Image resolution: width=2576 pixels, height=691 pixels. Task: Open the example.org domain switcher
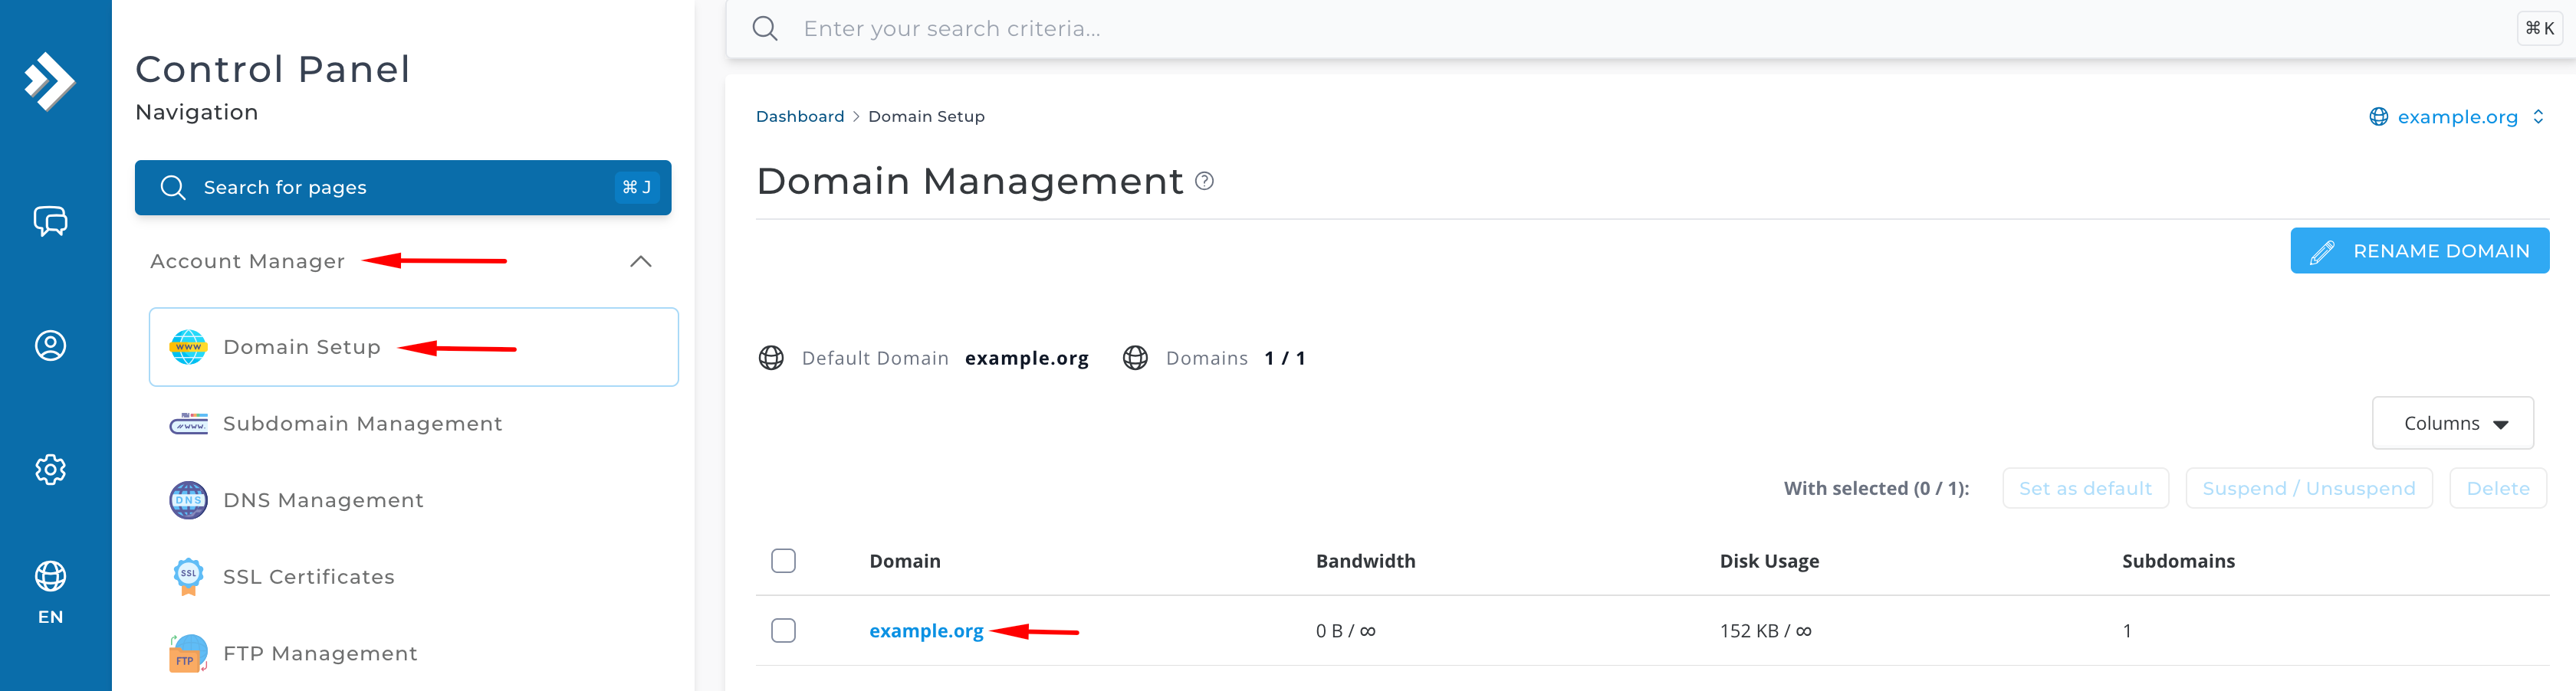pyautogui.click(x=2456, y=117)
